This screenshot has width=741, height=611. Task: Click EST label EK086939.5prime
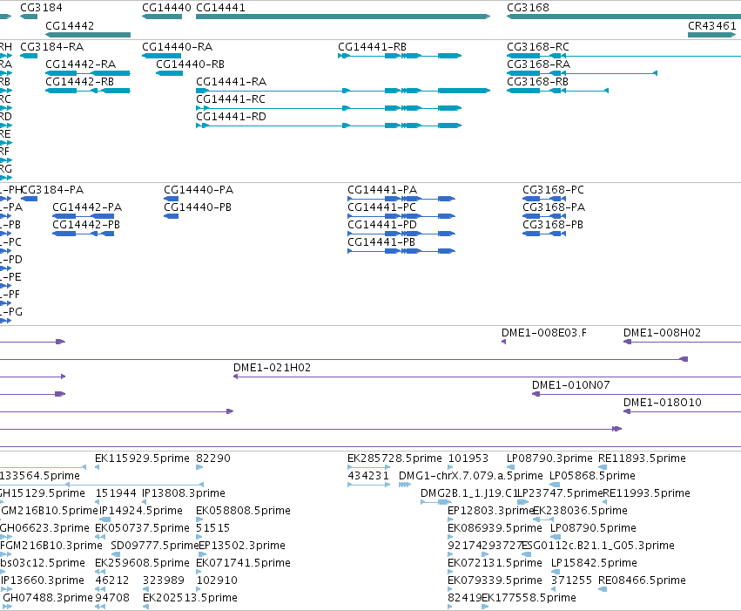(495, 528)
